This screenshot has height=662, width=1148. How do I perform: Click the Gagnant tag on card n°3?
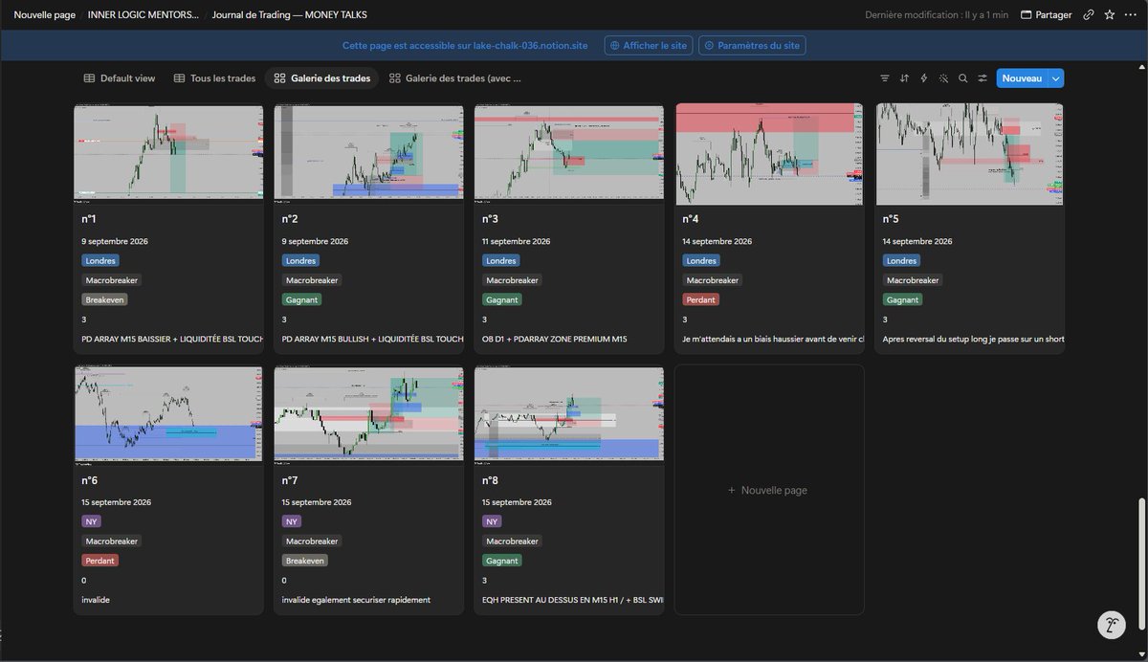501,299
